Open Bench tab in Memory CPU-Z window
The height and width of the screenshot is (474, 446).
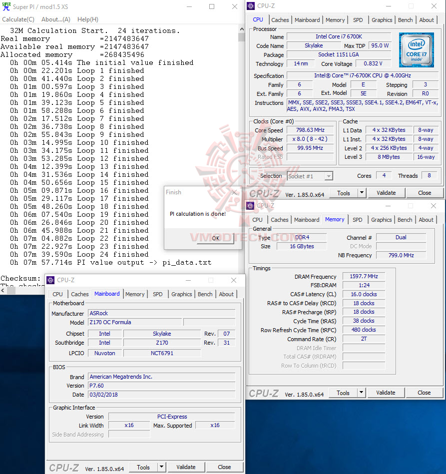[405, 220]
